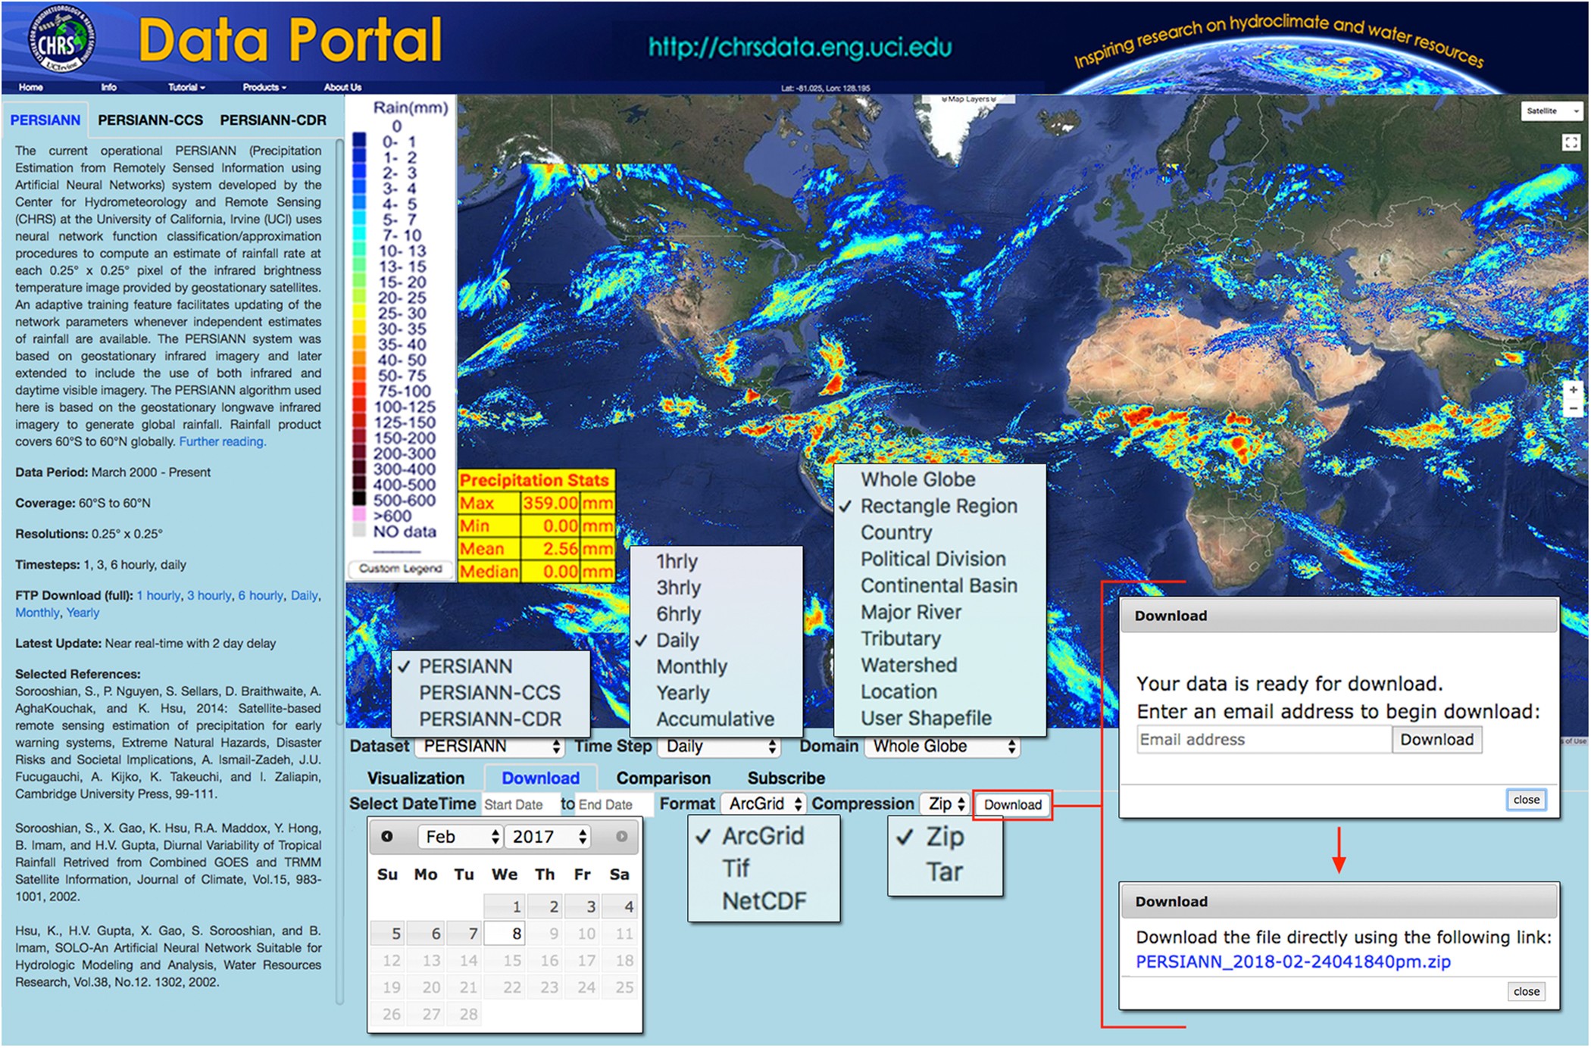This screenshot has width=1591, height=1048.
Task: Open the Format ArcGrid dropdown
Action: (763, 804)
